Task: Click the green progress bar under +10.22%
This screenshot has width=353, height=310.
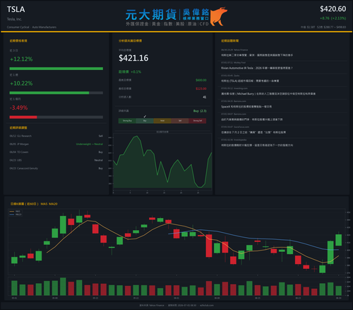Action: click(49, 93)
